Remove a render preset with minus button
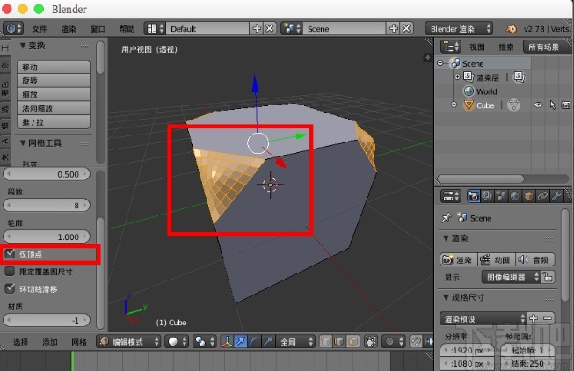Image resolution: width=574 pixels, height=371 pixels. coord(548,318)
